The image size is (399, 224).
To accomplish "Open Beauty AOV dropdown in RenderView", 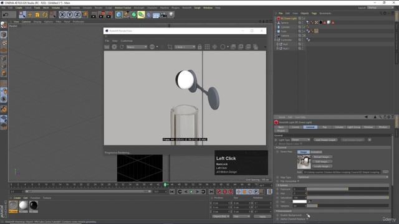I will click(x=137, y=47).
